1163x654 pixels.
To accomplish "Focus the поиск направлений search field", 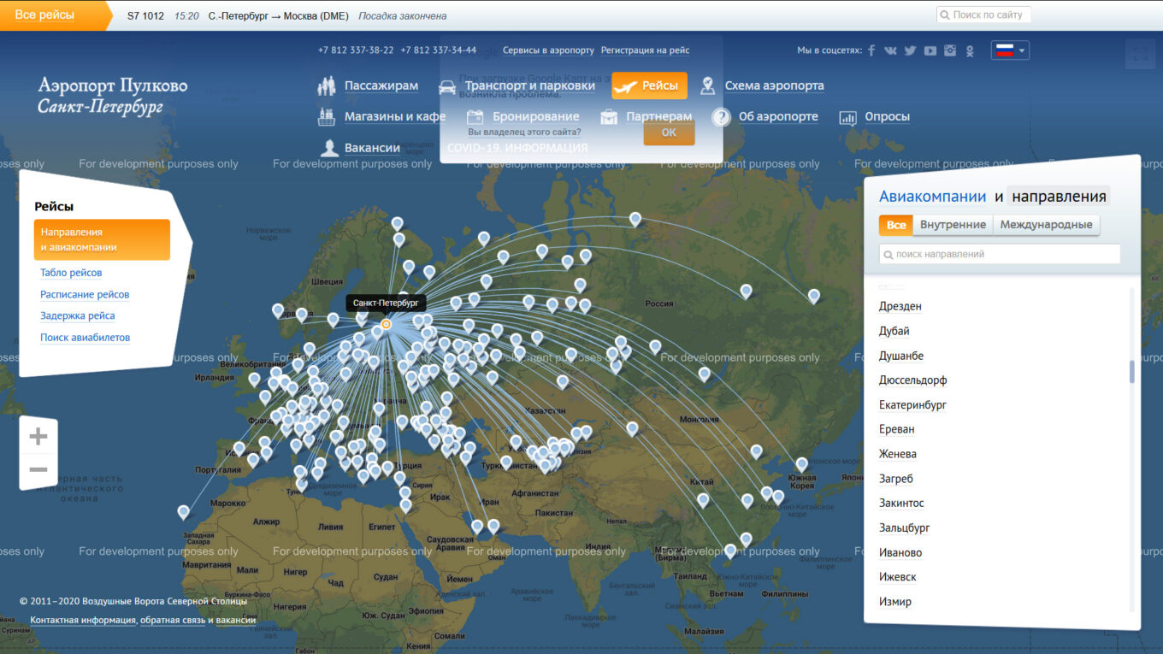I will point(1000,254).
